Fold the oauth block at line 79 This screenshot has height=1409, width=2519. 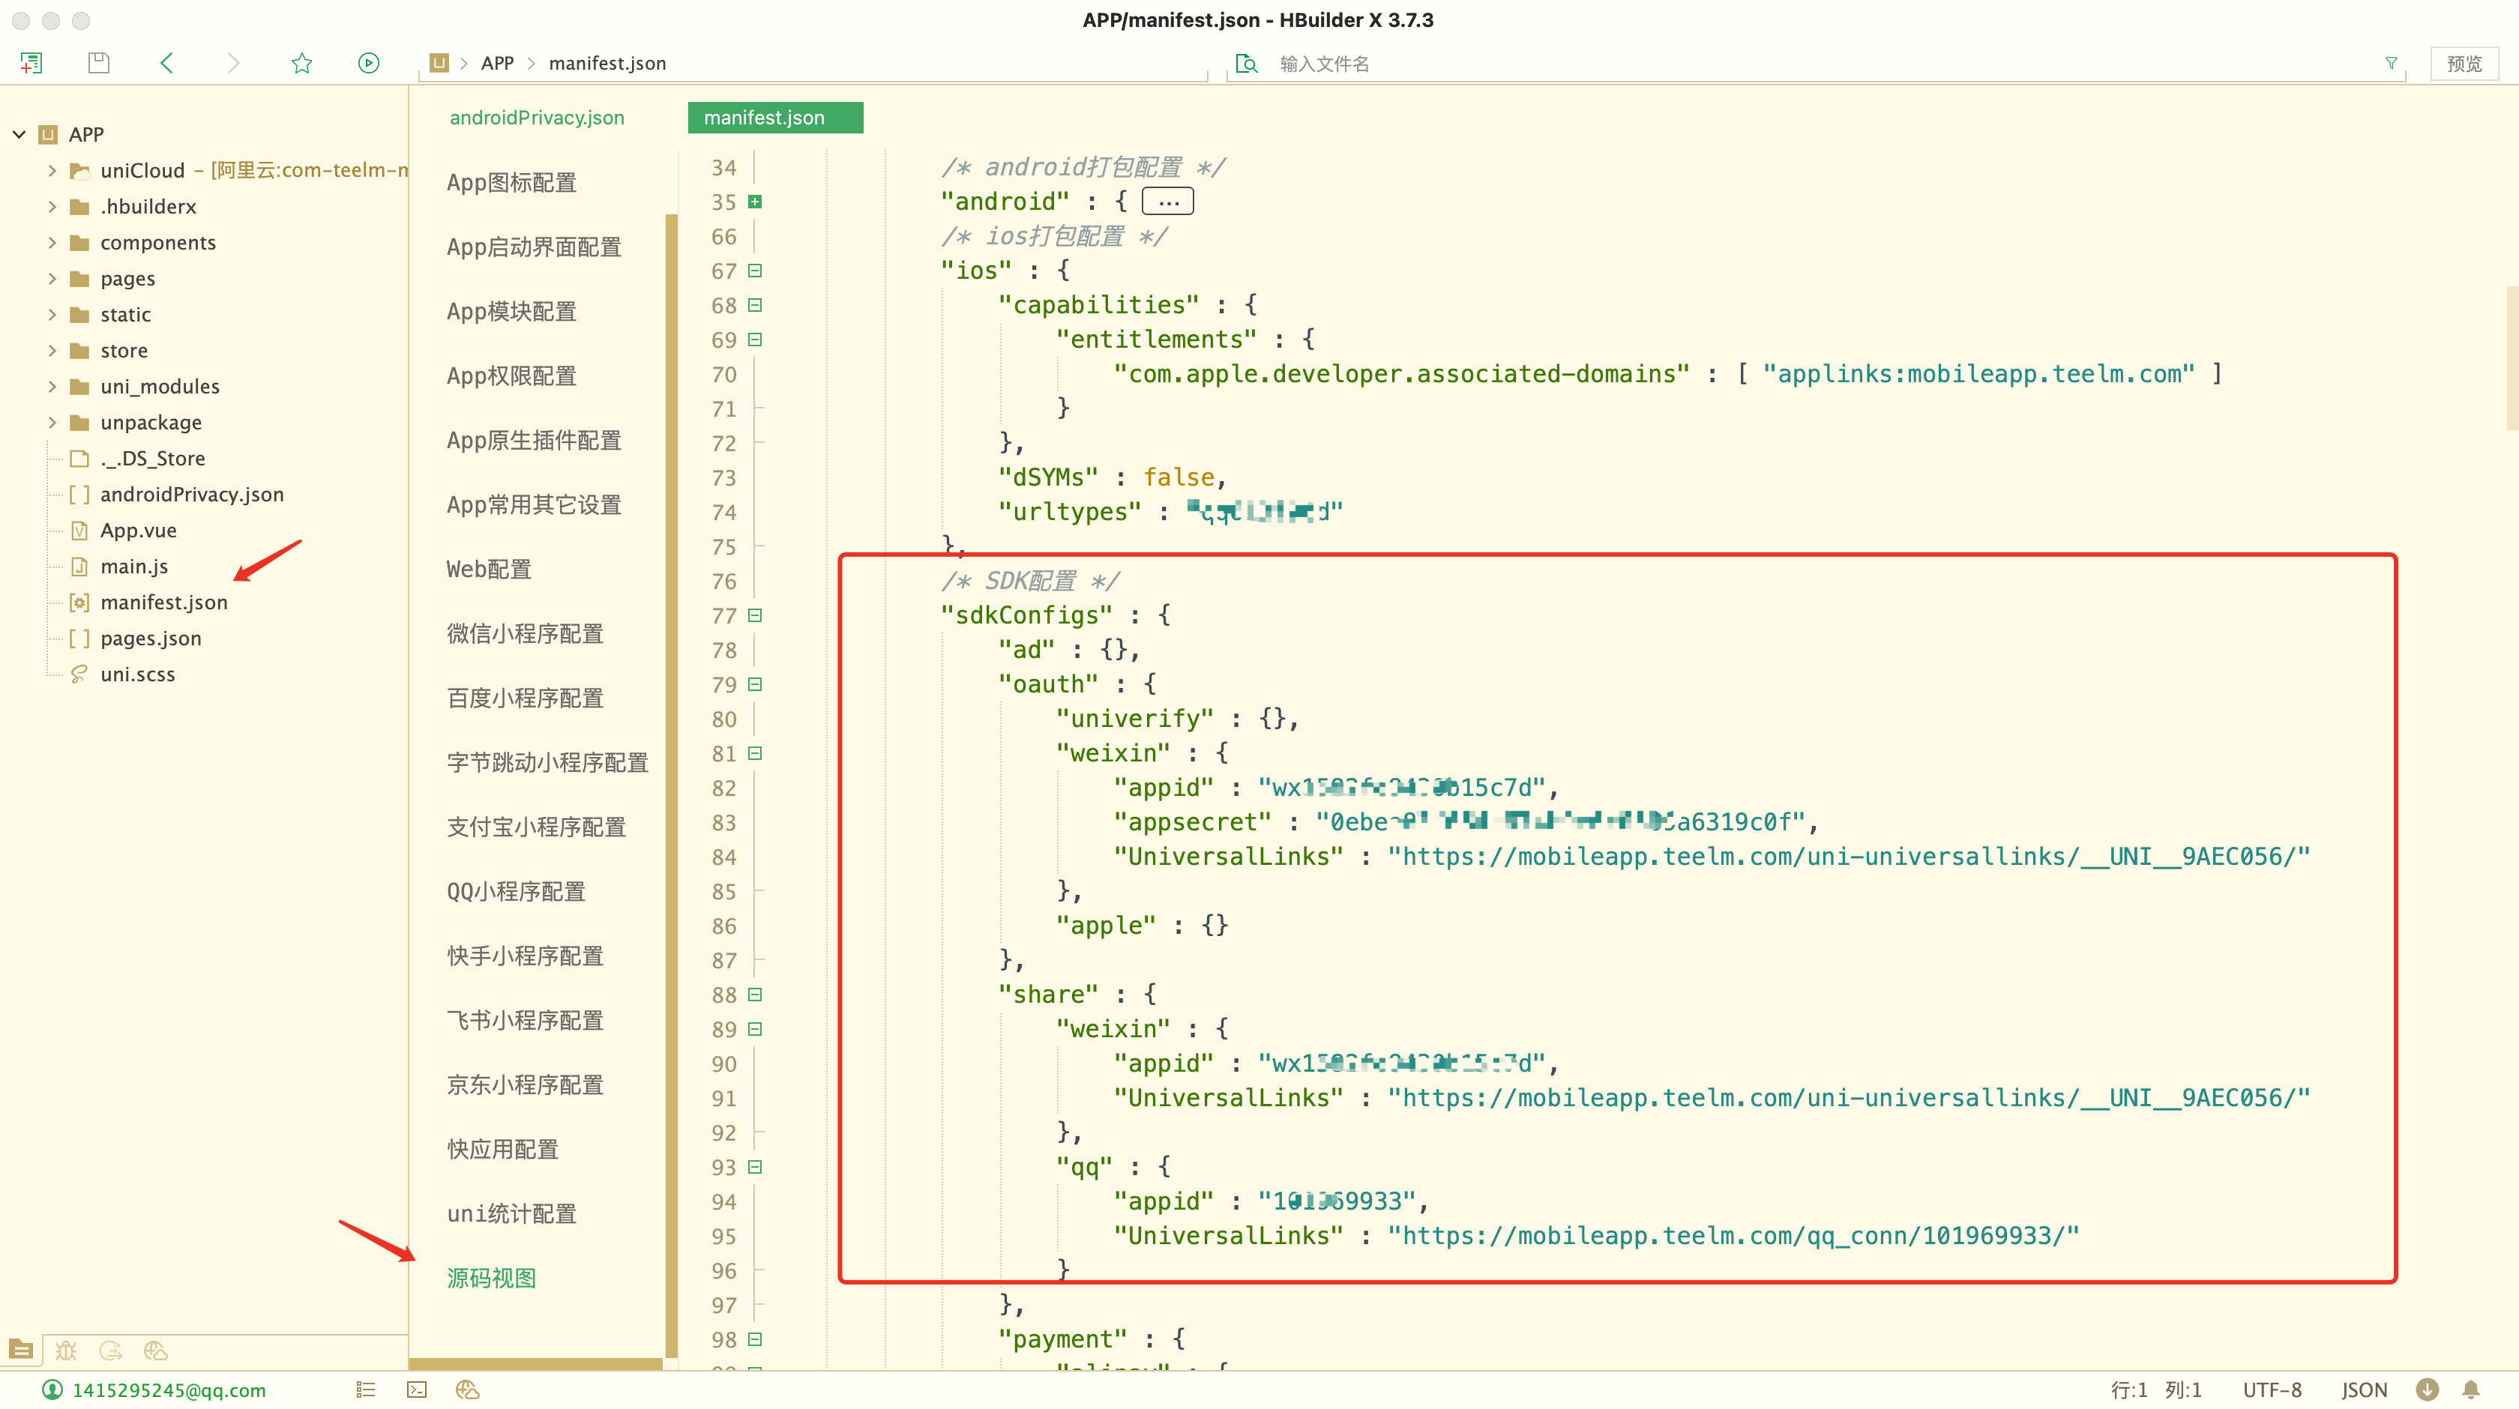(x=755, y=684)
